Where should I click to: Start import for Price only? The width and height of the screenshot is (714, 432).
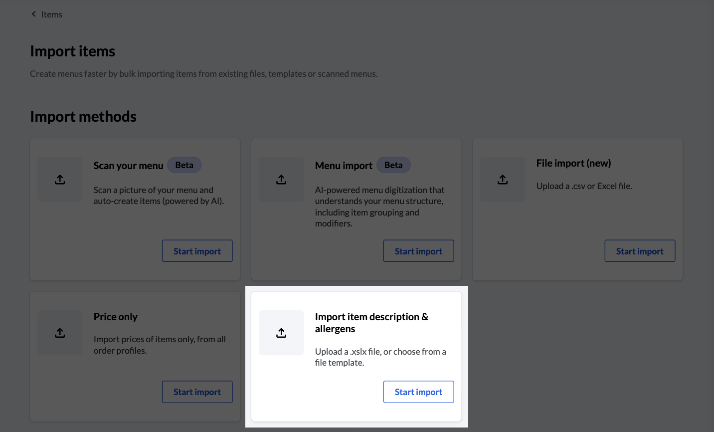pyautogui.click(x=197, y=392)
